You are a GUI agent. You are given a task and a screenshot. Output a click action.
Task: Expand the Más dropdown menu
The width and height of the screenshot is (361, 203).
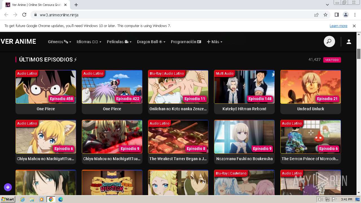[215, 42]
